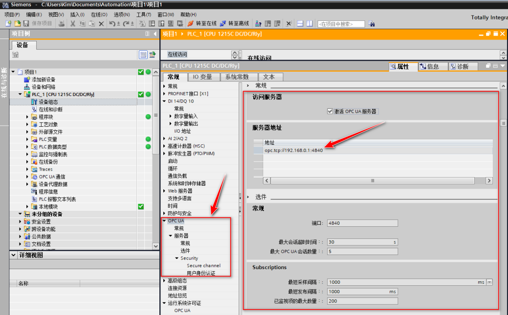
Task: Switch to the IO 变量 tab
Action: (203, 77)
